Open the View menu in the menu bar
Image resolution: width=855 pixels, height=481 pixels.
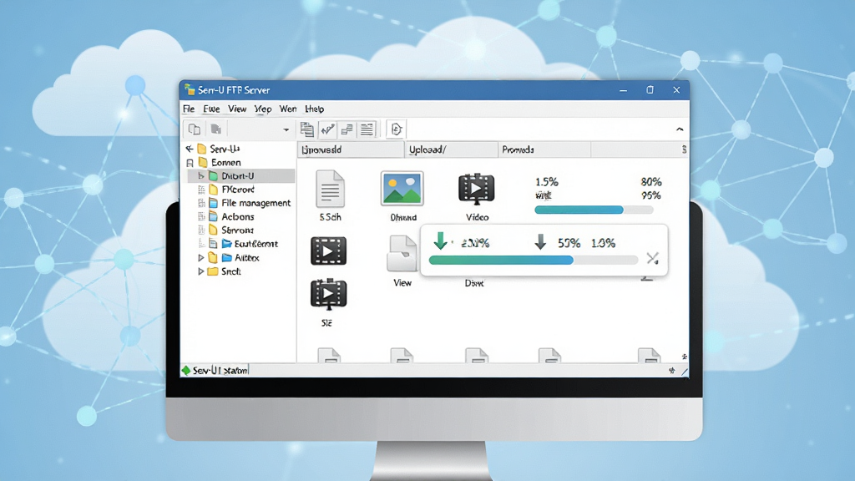click(237, 109)
